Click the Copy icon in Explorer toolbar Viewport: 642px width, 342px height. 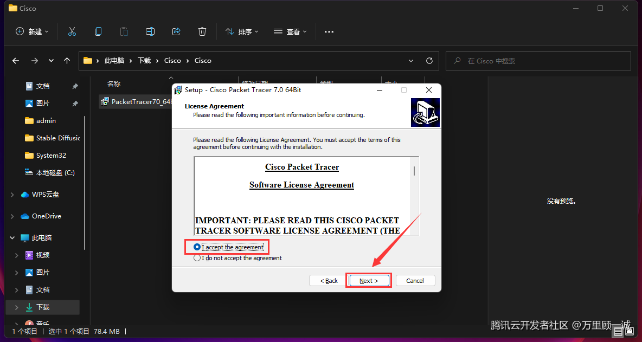coord(98,31)
